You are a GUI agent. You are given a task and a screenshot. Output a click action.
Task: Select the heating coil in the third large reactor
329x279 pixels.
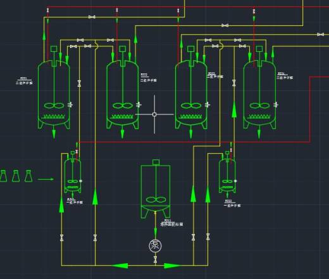191,116
